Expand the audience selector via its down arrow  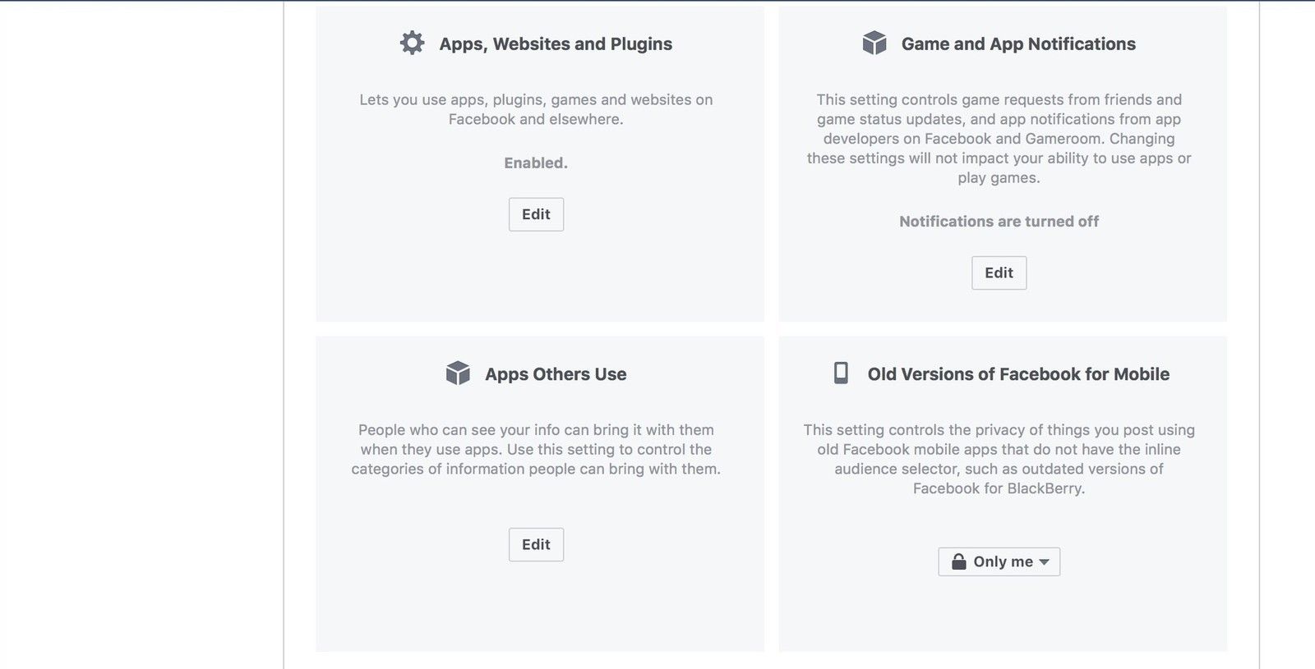click(1044, 562)
